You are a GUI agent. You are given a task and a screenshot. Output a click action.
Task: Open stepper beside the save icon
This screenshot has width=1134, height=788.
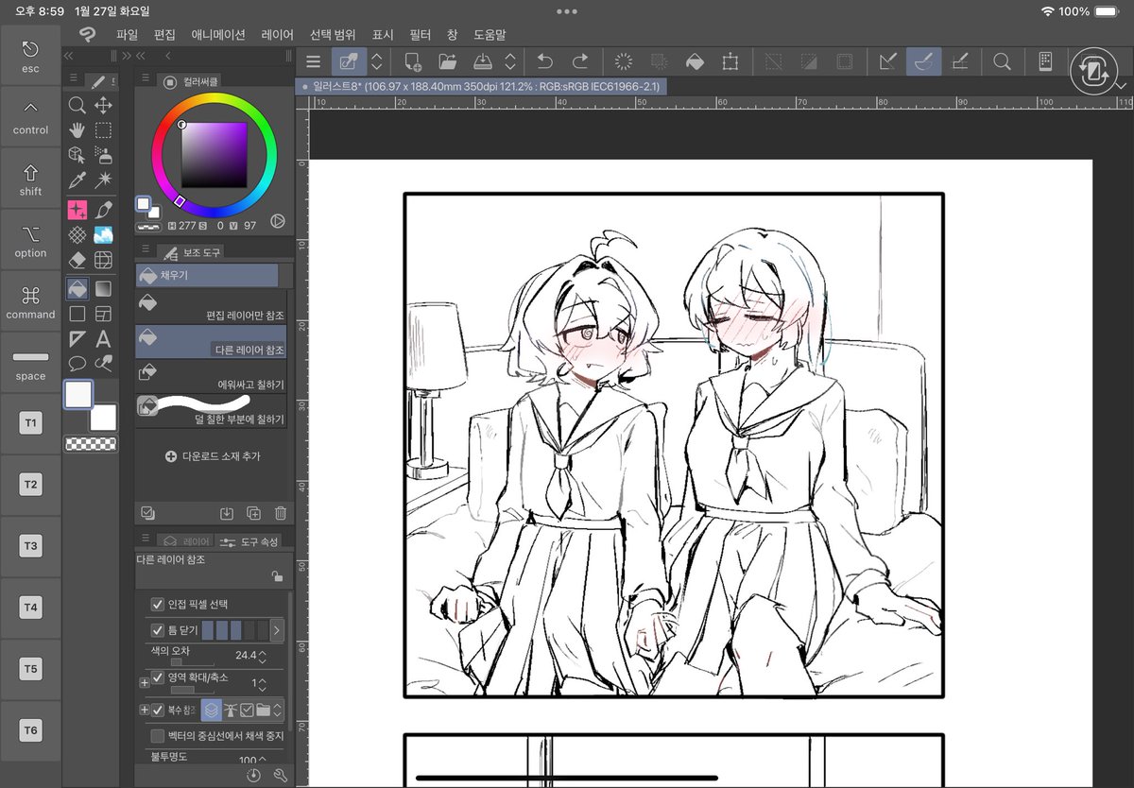click(x=510, y=61)
